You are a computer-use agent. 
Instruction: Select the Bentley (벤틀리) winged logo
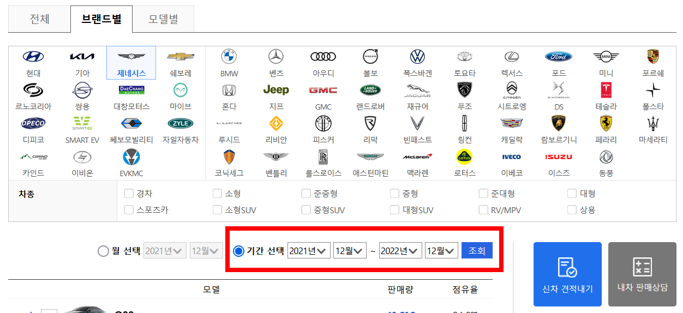click(x=276, y=157)
